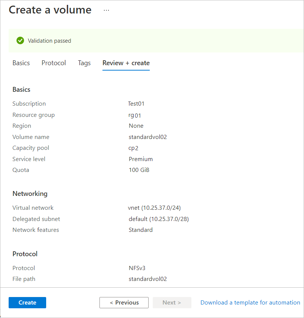Switch to the Protocol tab
The image size is (304, 318).
[x=54, y=63]
